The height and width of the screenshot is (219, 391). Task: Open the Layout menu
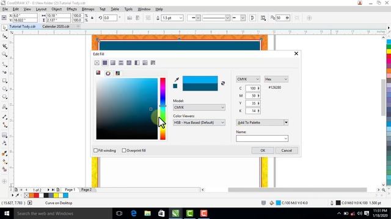(41, 9)
